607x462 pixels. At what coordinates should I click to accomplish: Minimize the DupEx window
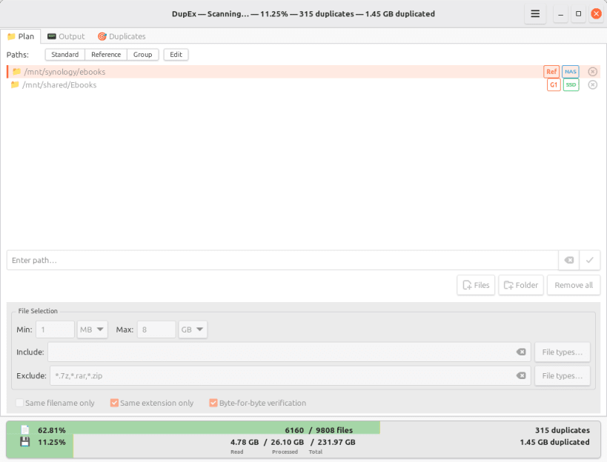[560, 14]
